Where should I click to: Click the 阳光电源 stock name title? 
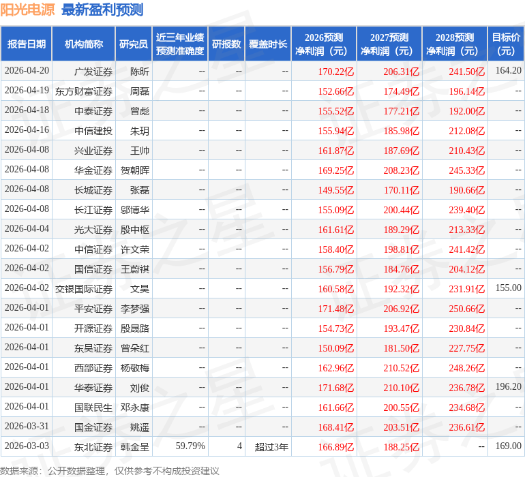28,10
